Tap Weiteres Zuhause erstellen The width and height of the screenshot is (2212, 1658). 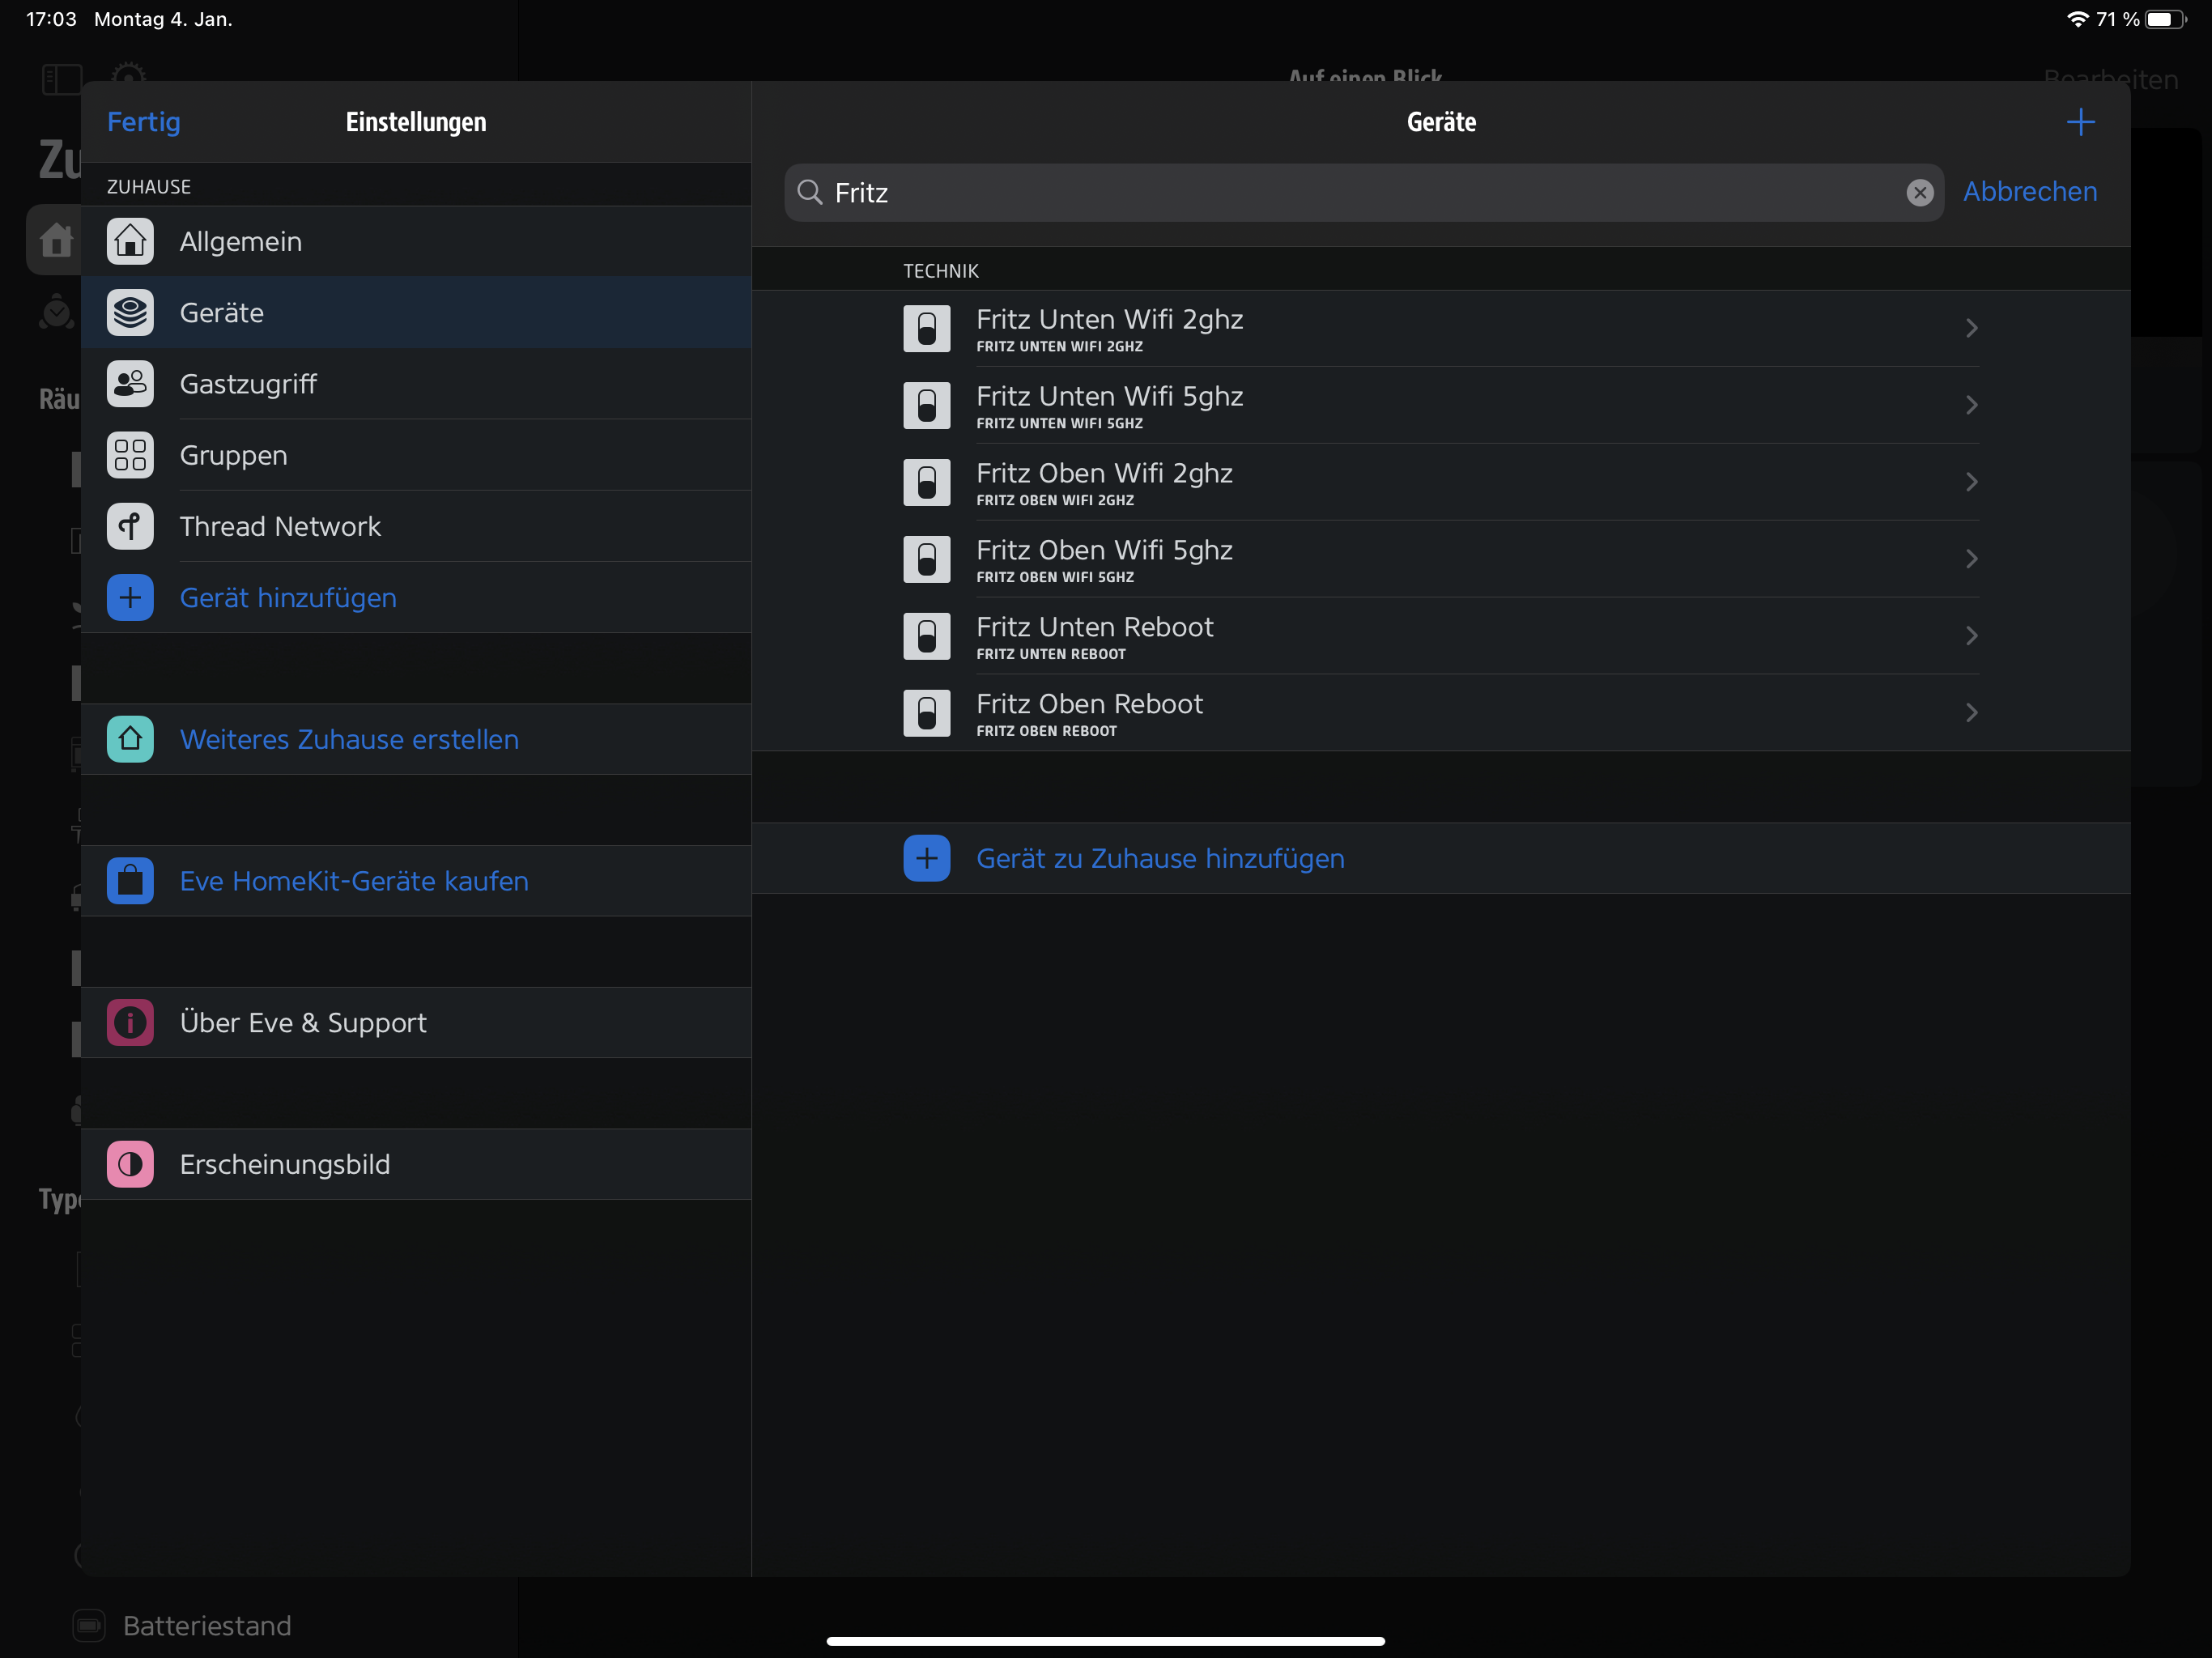349,739
